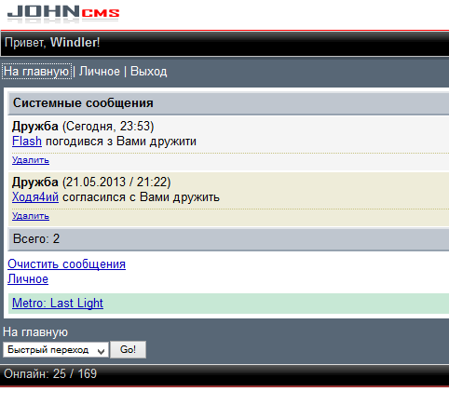Click Выход to log out
Viewport: 449px width, 419px height.
[x=148, y=72]
